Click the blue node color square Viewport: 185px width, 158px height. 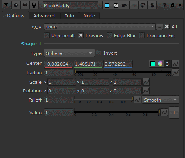click(x=107, y=5)
